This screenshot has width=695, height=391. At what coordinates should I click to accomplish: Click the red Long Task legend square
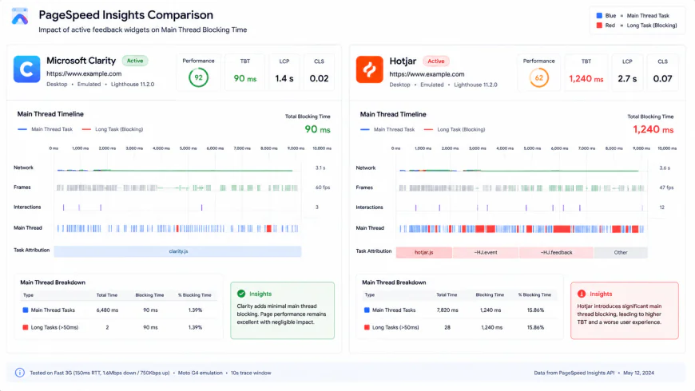pos(599,26)
